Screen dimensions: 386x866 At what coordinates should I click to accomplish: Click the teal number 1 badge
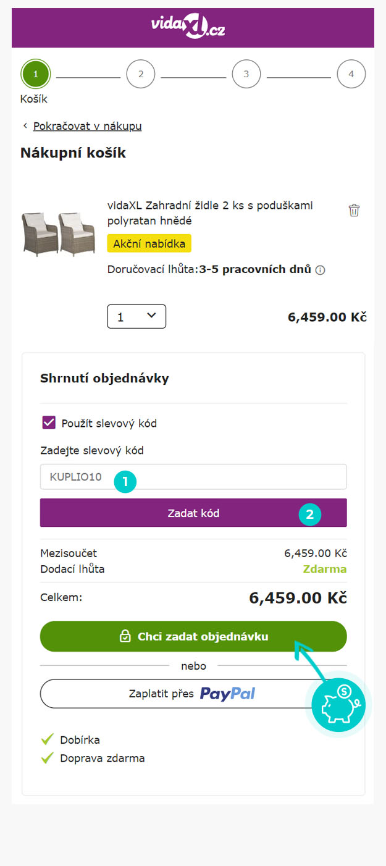click(x=125, y=482)
